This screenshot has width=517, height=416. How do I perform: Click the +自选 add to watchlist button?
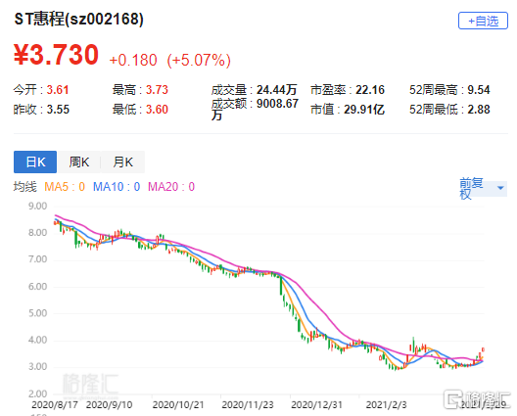[x=483, y=21]
